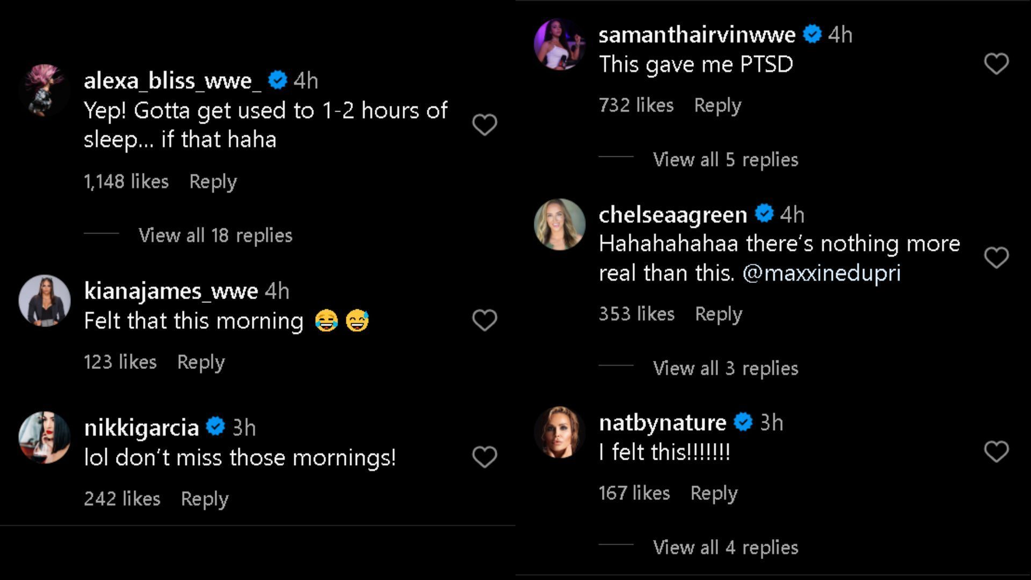Screen dimensions: 1031x580
Task: Like alexa_bliss_wwe_ comment
Action: [485, 125]
